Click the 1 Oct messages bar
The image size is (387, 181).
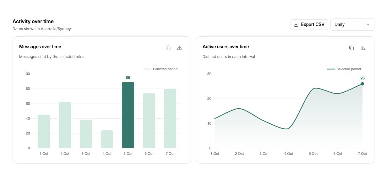click(x=44, y=132)
